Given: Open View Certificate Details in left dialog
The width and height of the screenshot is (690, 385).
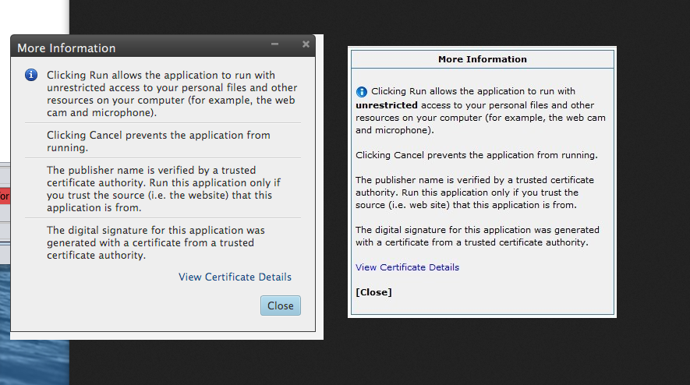Looking at the screenshot, I should coord(235,277).
